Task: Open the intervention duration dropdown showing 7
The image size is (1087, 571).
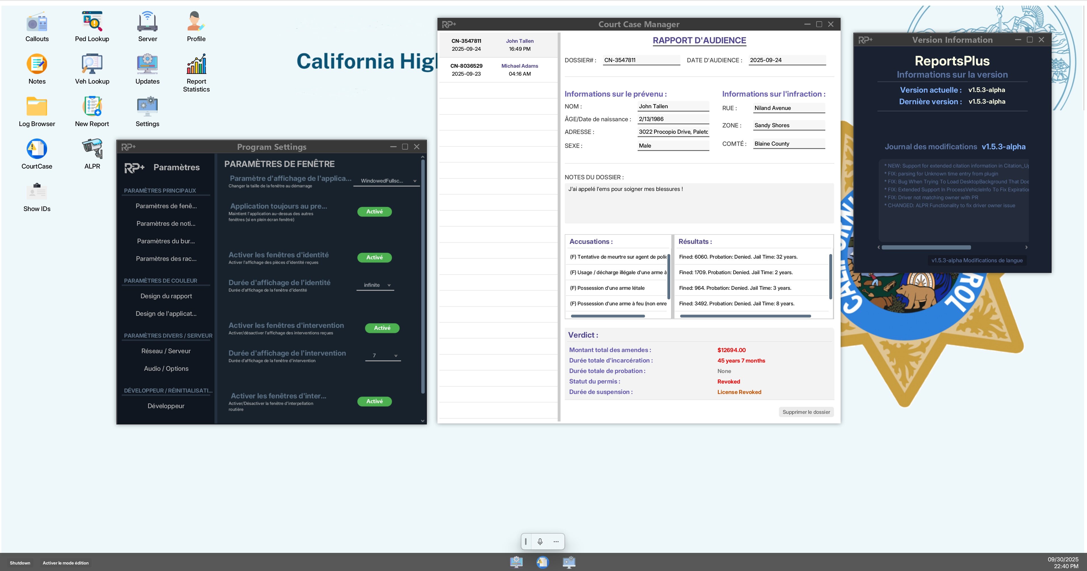Action: click(x=383, y=356)
